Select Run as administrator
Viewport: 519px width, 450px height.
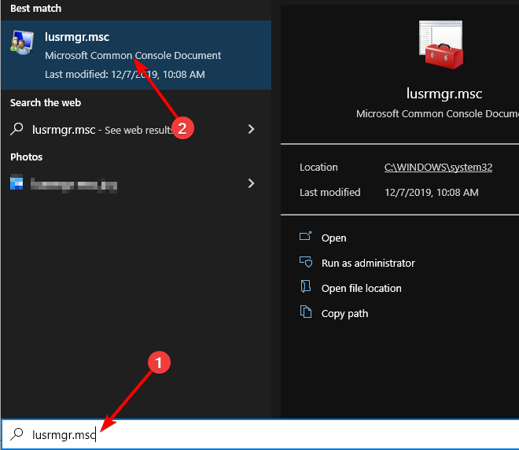368,264
